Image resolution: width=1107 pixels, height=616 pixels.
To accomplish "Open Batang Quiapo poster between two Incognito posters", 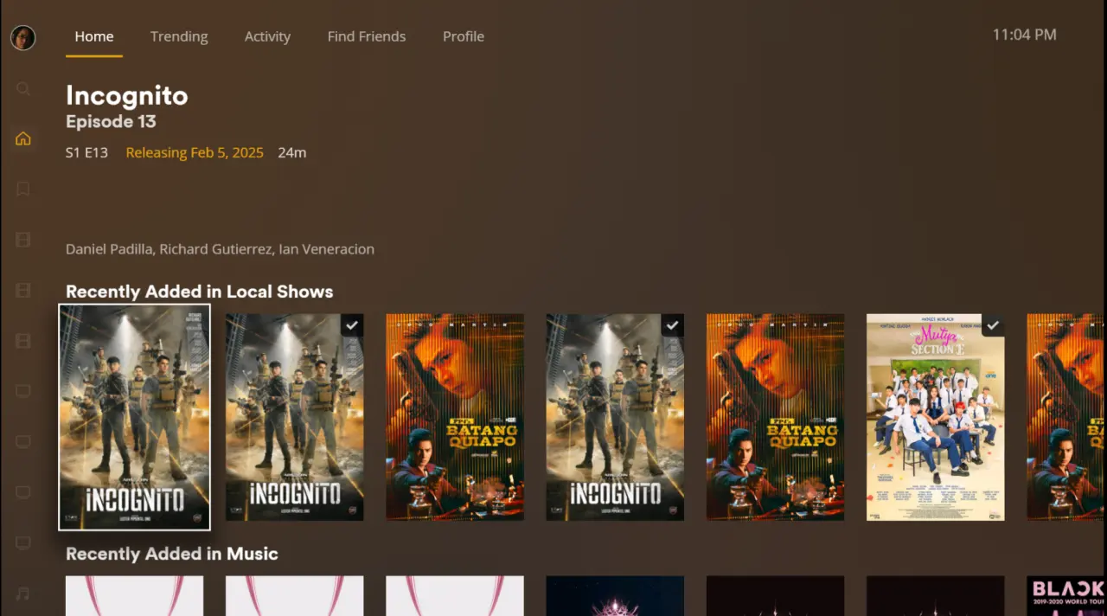I will tap(455, 417).
